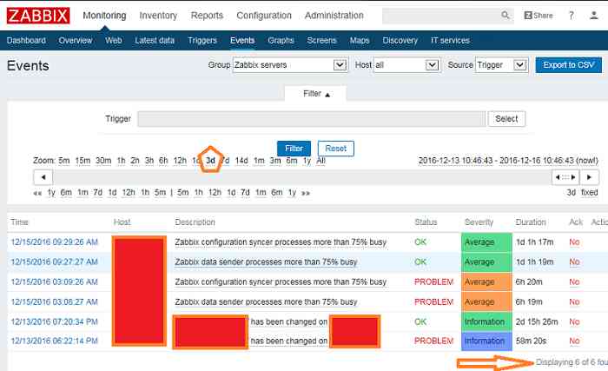608x371 pixels.
Task: Go to the Screens tab
Action: click(321, 40)
